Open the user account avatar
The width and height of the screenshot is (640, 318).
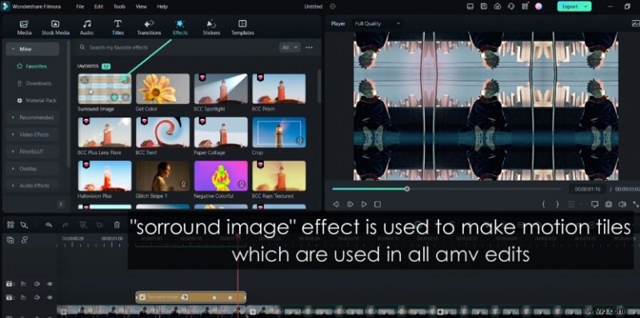(x=538, y=6)
